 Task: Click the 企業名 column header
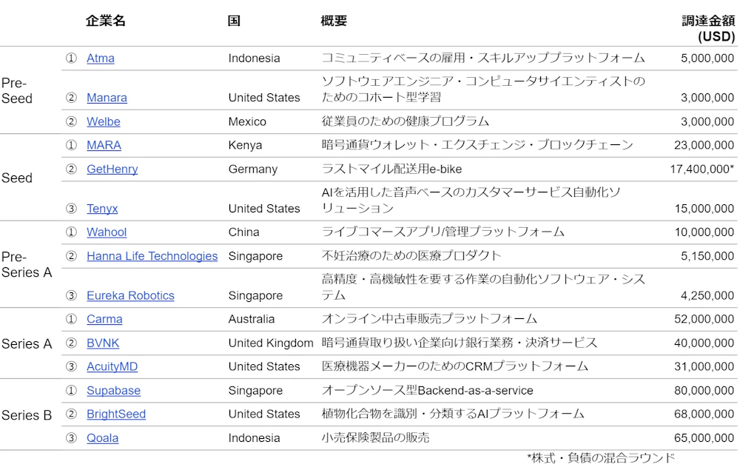(106, 21)
